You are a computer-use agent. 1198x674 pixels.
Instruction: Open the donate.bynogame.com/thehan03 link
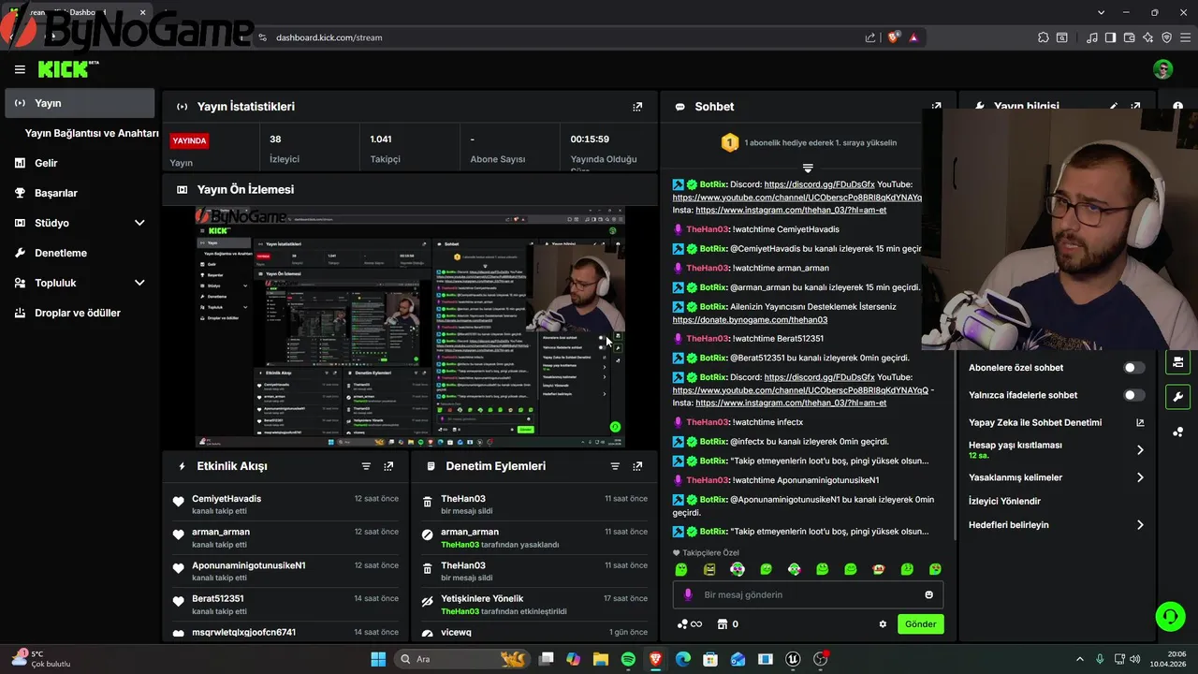tap(750, 320)
